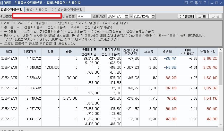Click total P&L value -935,451
The height and width of the screenshot is (131, 224).
click(x=170, y=59)
